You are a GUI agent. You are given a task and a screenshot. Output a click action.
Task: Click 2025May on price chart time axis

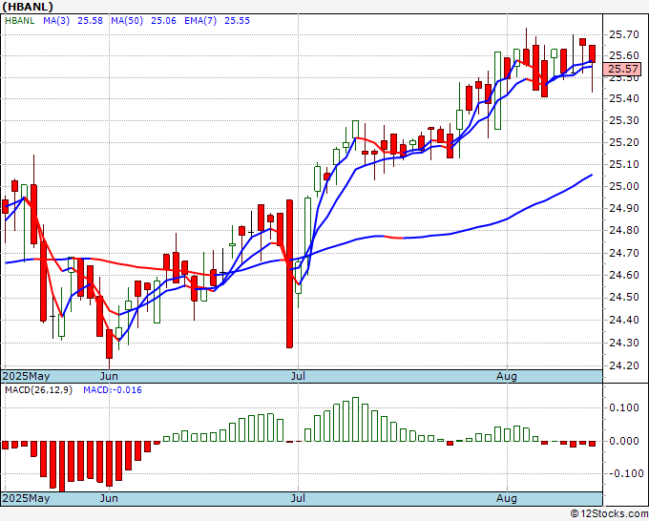(26, 377)
